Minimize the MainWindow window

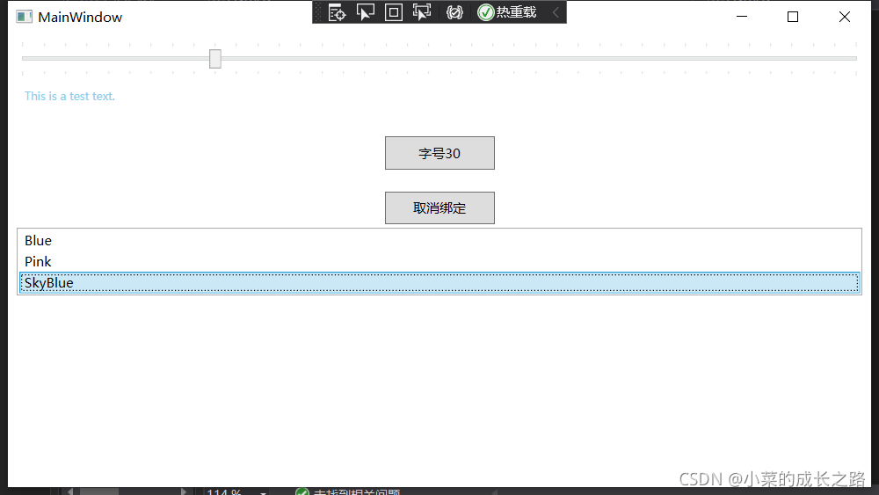point(742,17)
